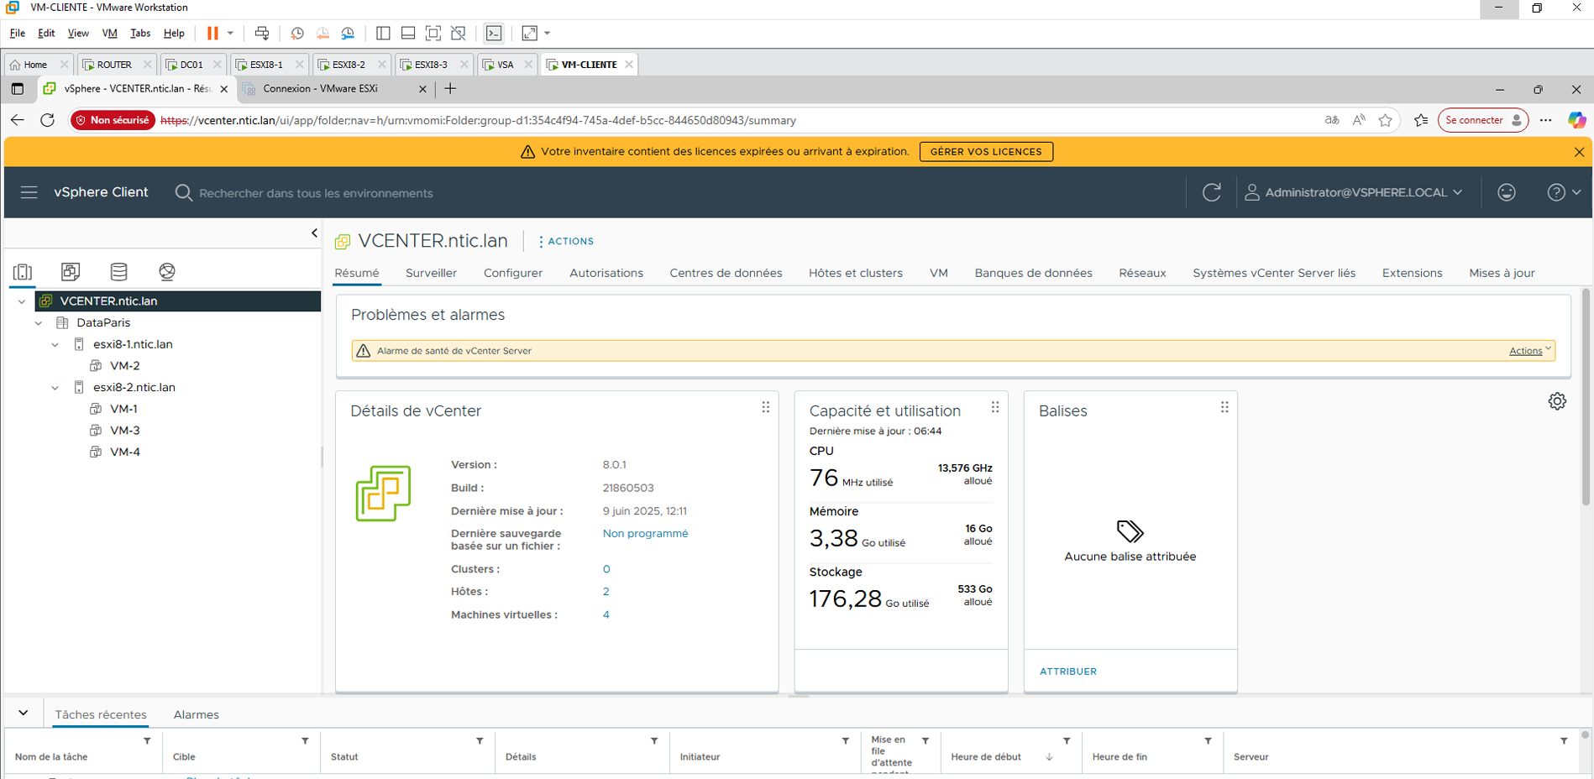
Task: Click the Se connecter browser button
Action: point(1483,120)
